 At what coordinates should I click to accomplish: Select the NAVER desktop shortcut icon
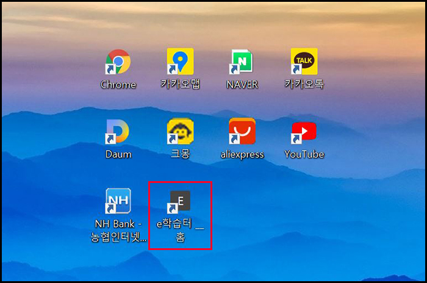coord(241,61)
